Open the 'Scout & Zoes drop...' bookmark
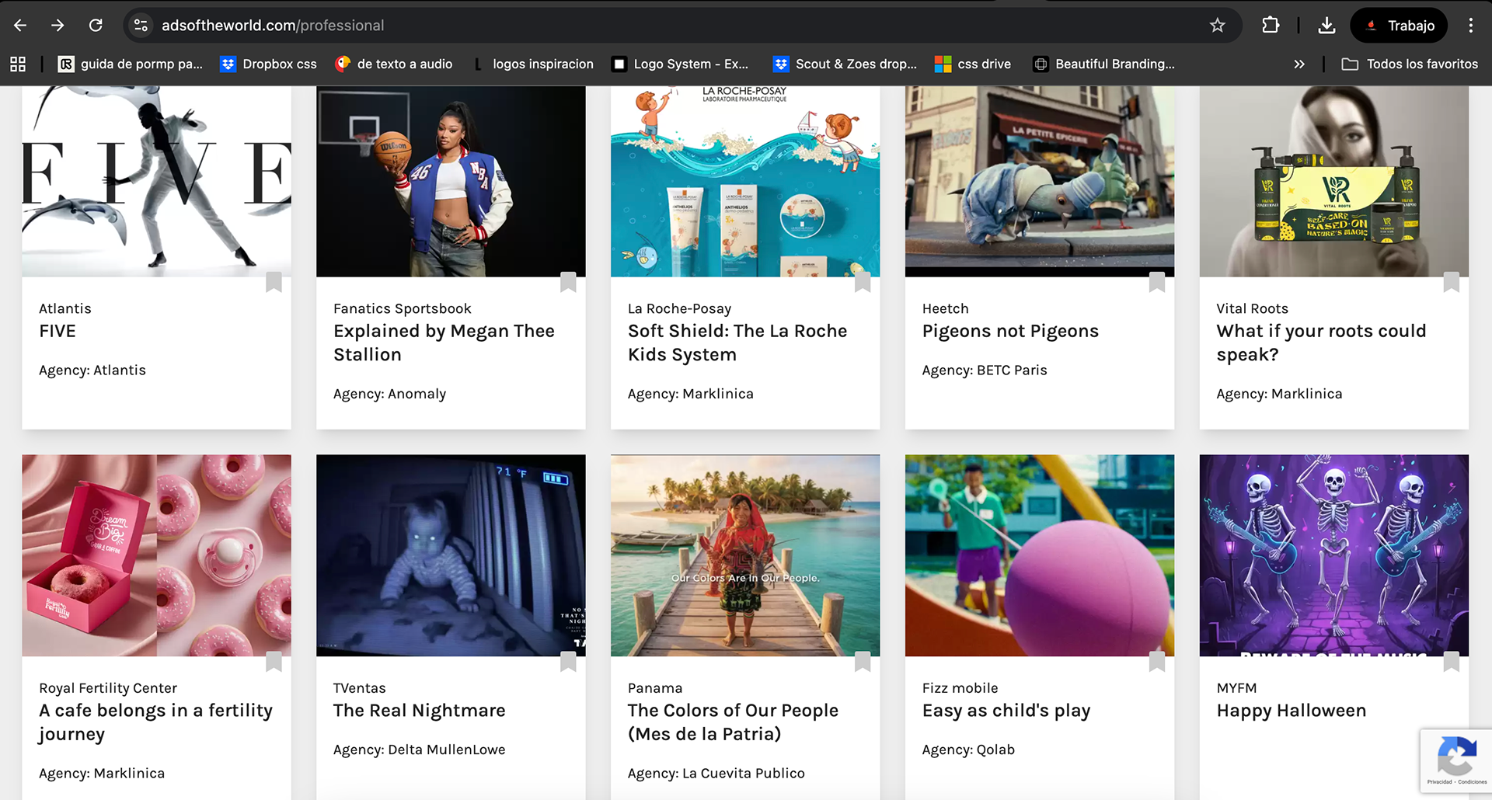Image resolution: width=1492 pixels, height=800 pixels. [x=845, y=64]
